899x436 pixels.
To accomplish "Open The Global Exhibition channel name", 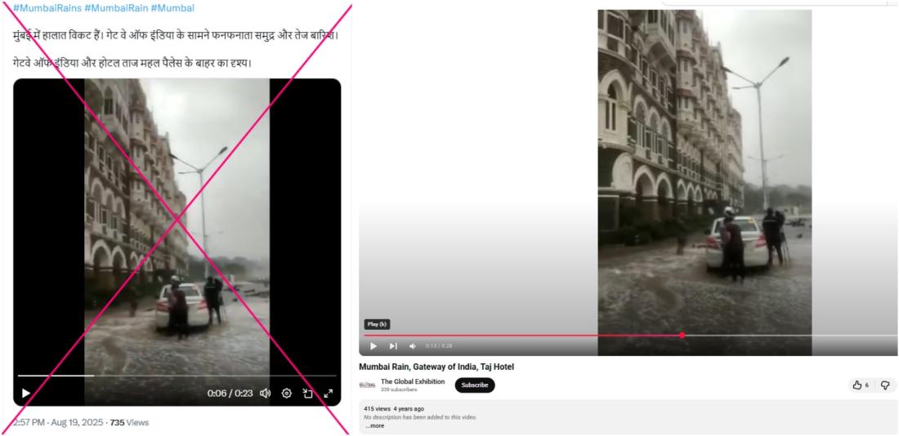I will coord(412,381).
